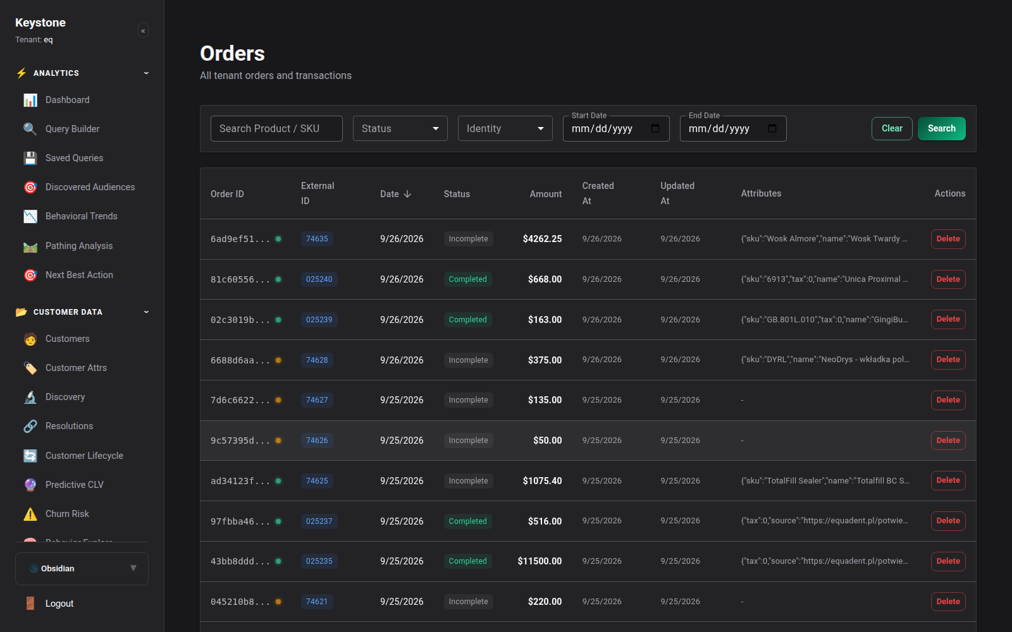1012x632 pixels.
Task: Open external ID link 025240
Action: [x=319, y=279]
